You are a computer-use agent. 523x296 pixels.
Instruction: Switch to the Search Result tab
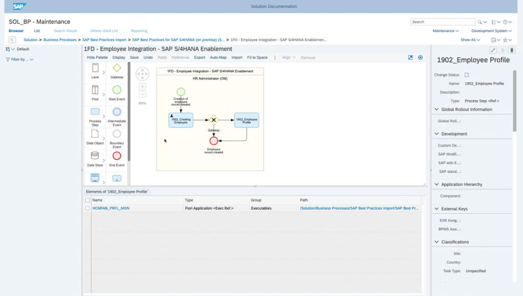coord(65,31)
